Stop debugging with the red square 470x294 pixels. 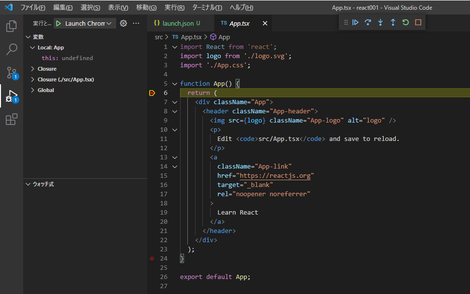pos(418,22)
